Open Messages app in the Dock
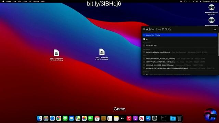 (65, 119)
